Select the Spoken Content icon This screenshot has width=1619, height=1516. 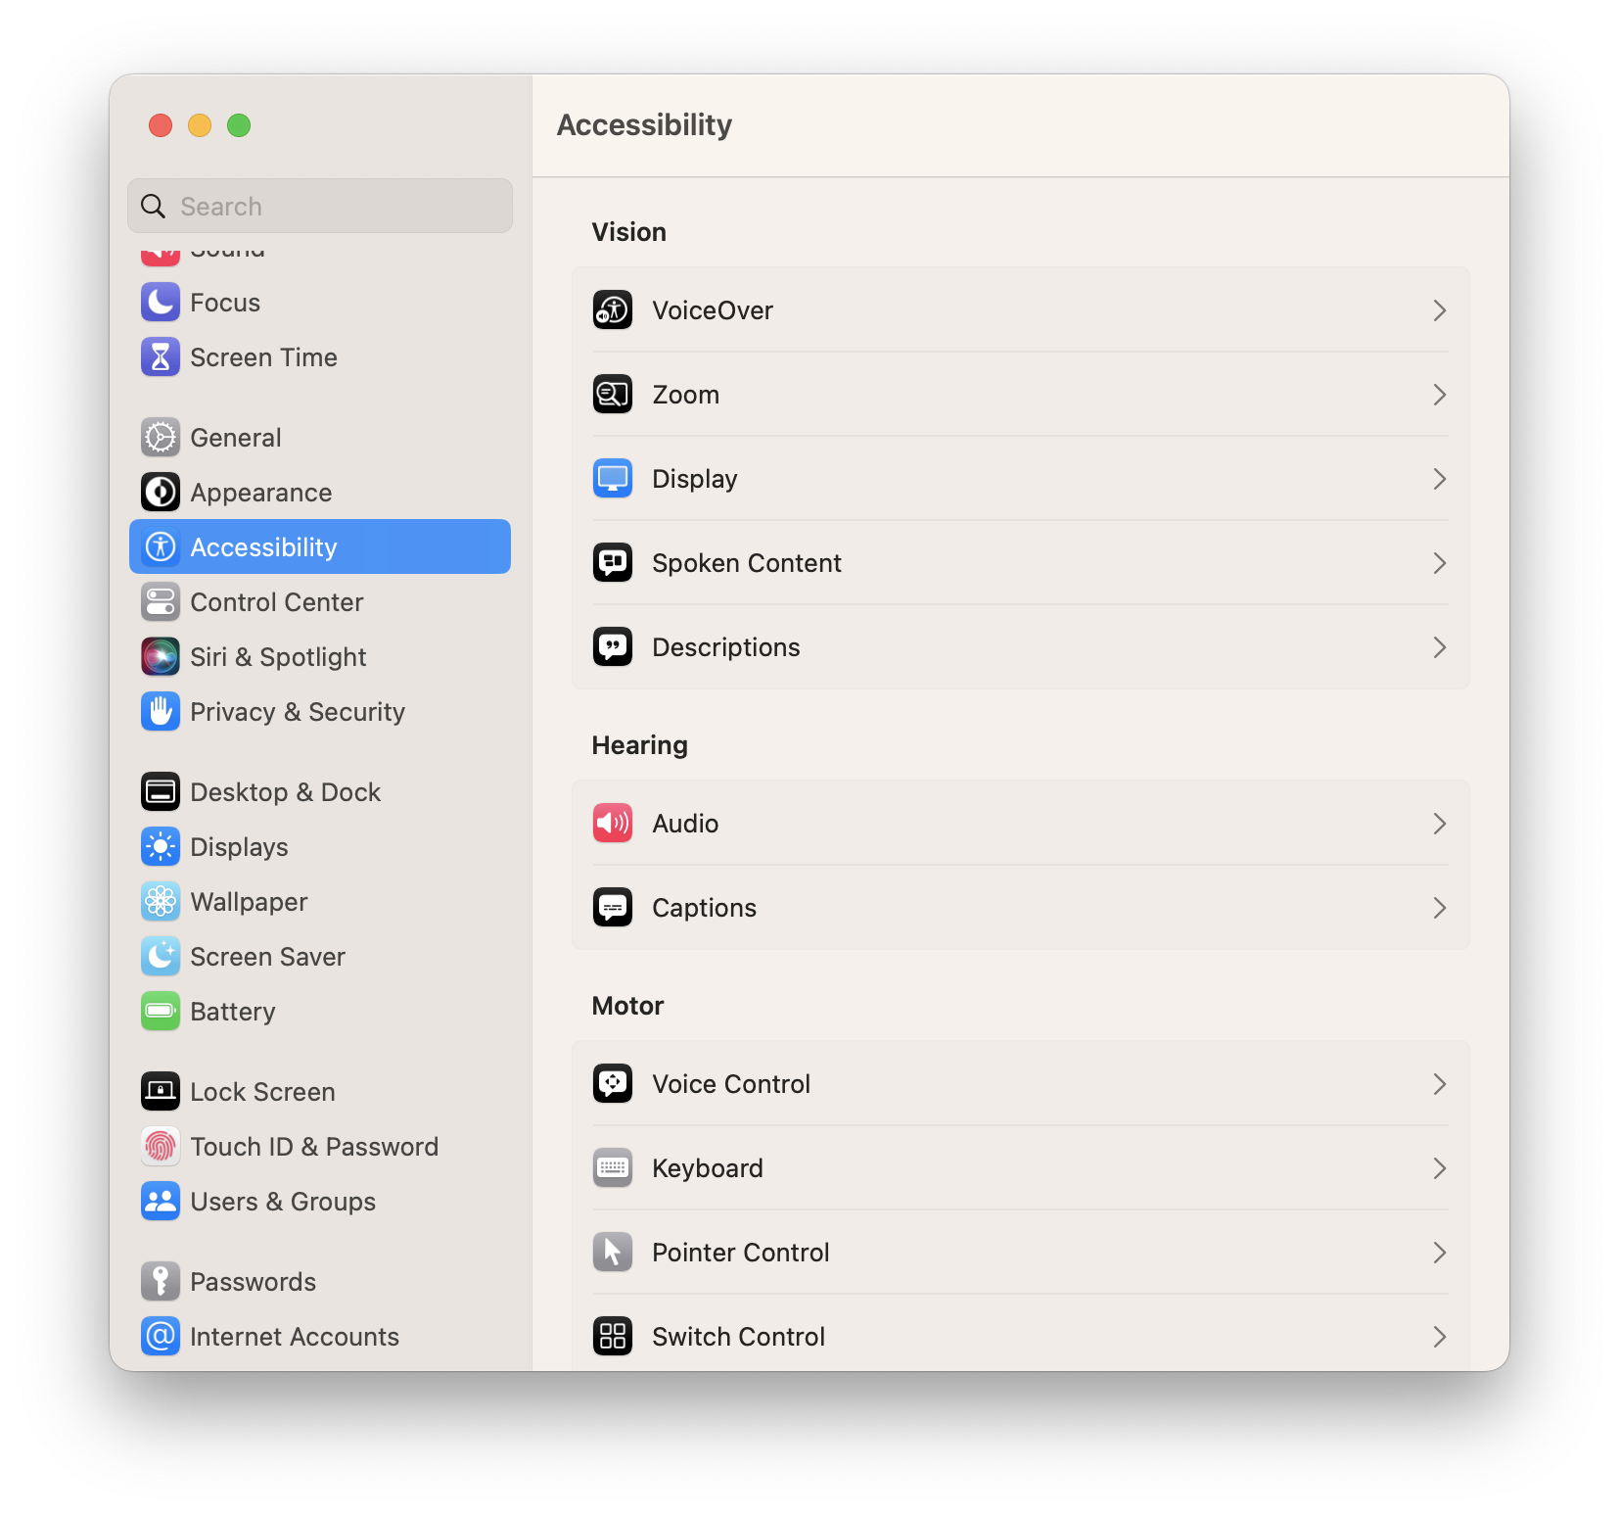tap(613, 563)
